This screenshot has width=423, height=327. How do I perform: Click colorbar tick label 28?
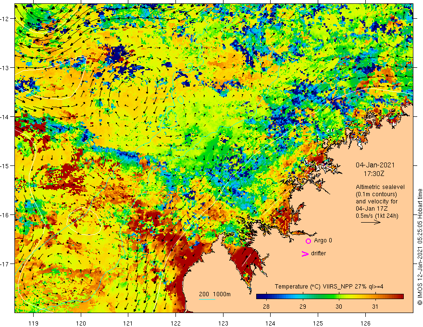click(266, 306)
